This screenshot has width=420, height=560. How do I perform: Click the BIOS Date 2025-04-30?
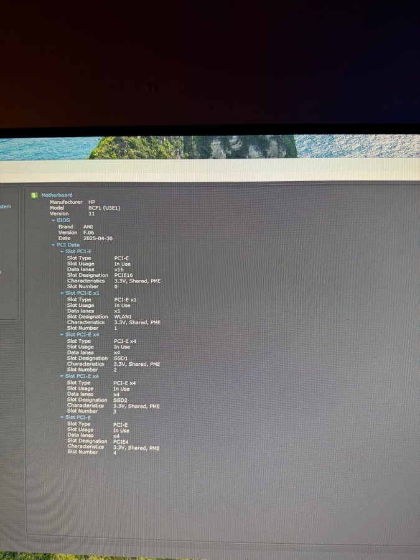tap(98, 238)
